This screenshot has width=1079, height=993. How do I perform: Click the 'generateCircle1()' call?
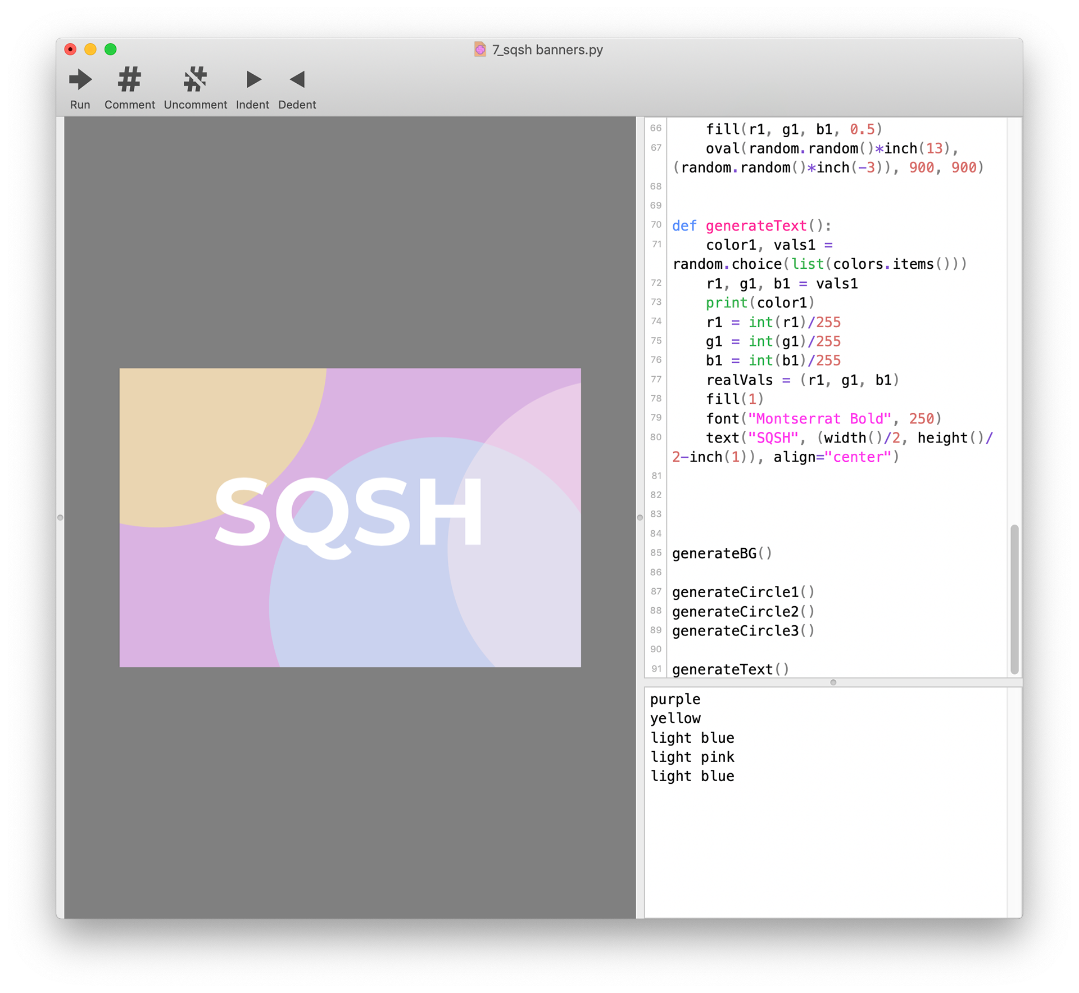pos(743,592)
